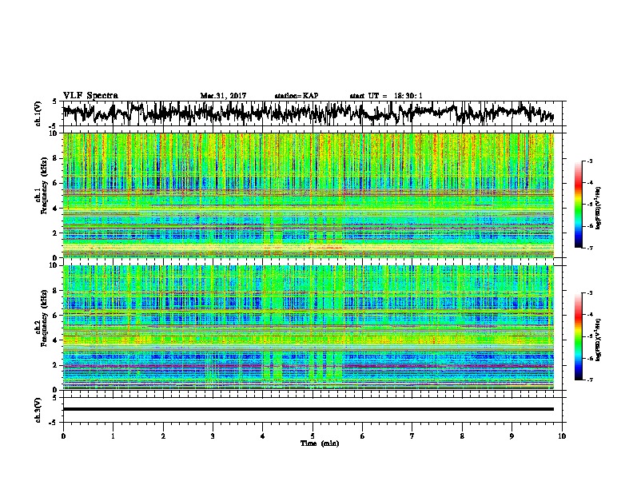This screenshot has width=633, height=489.
Task: Click the date text "Mar.31, 2017"
Action: pos(223,96)
